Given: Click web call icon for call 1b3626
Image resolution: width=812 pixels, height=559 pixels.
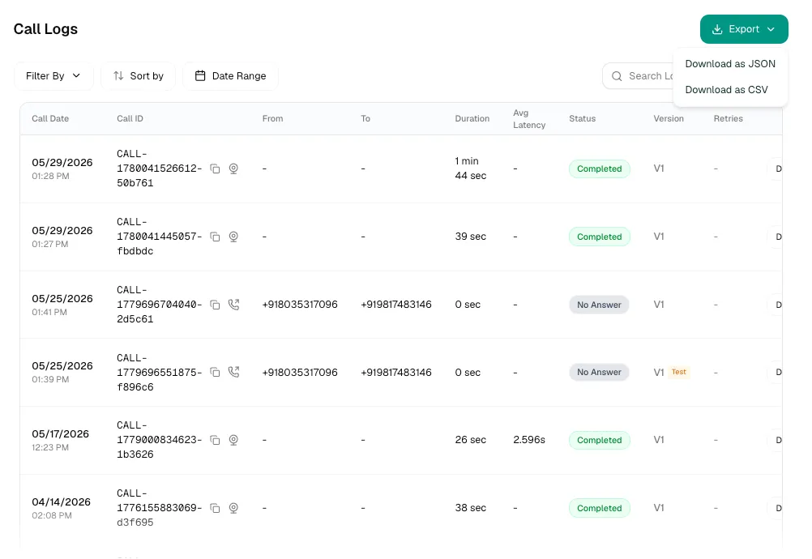Looking at the screenshot, I should [233, 440].
